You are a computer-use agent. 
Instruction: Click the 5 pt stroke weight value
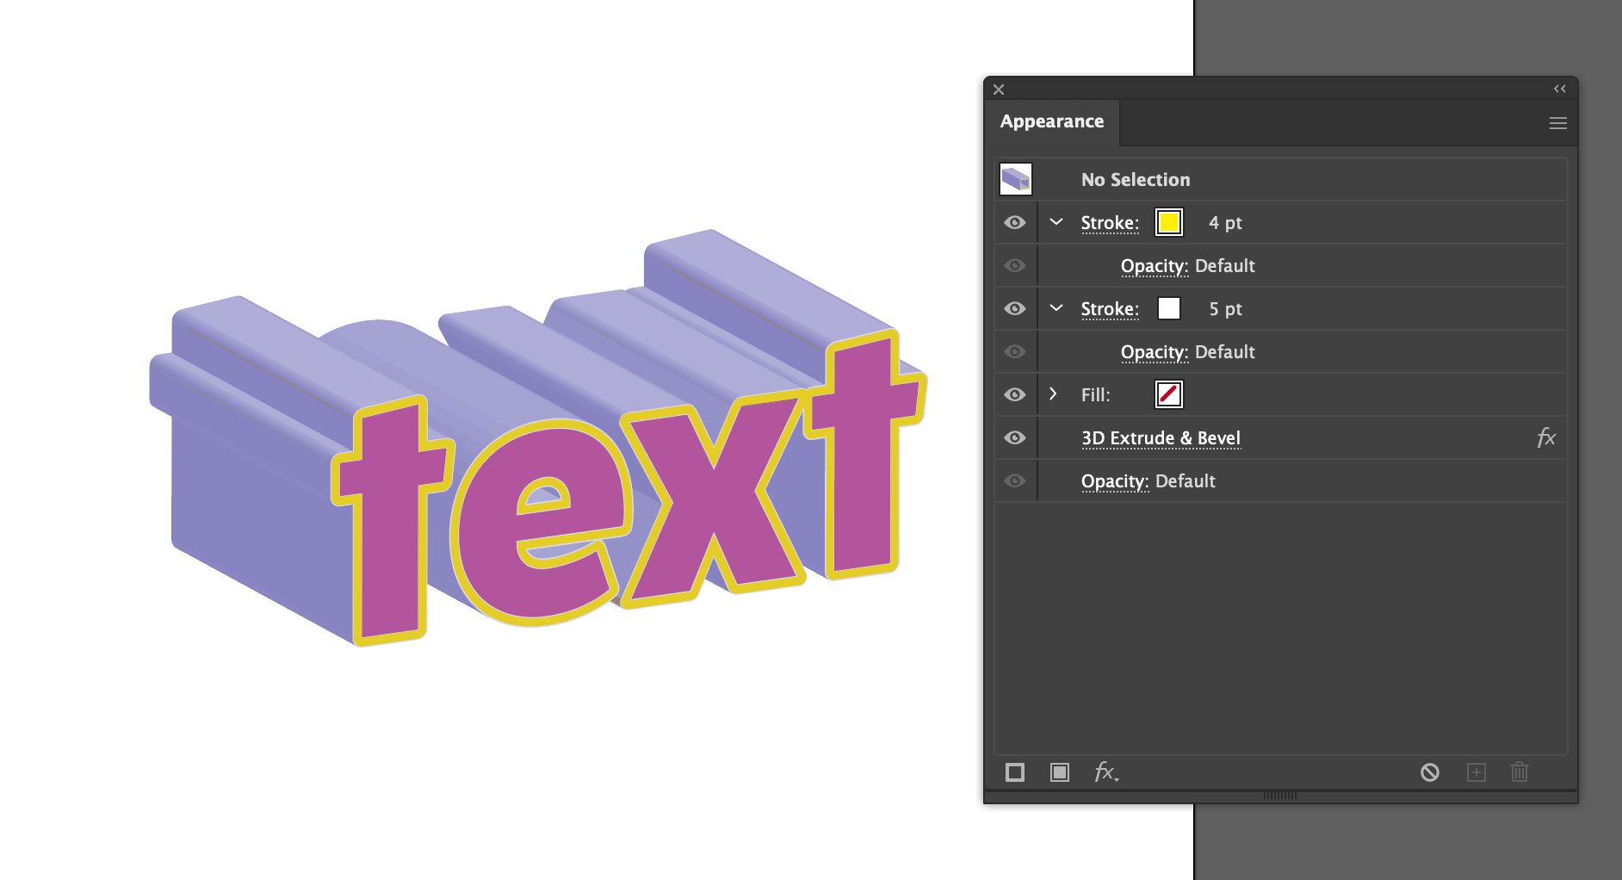[1226, 308]
